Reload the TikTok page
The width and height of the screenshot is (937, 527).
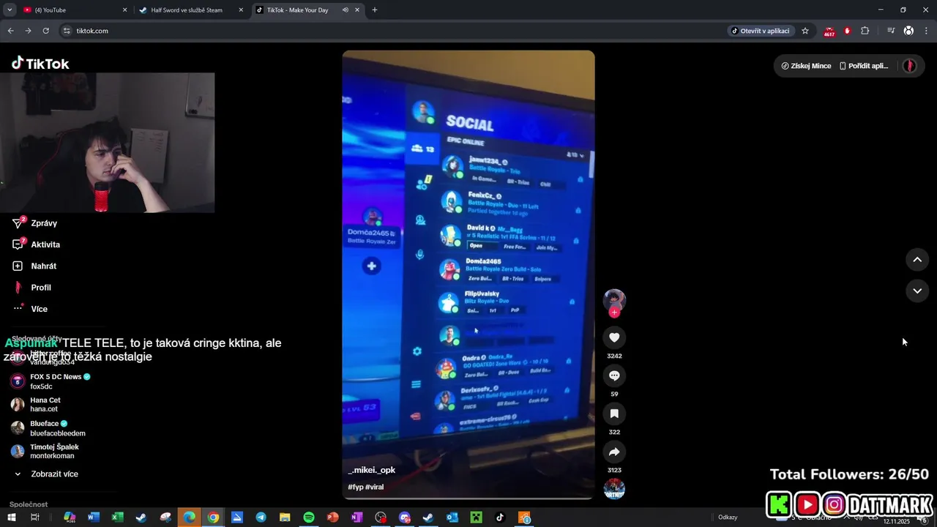45,31
